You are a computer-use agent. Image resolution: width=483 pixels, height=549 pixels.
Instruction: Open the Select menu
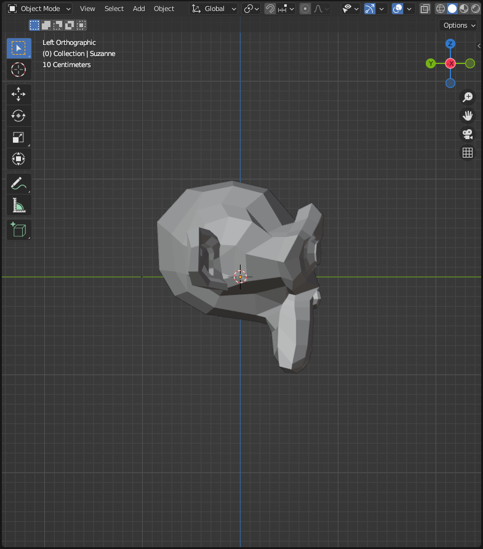(114, 9)
